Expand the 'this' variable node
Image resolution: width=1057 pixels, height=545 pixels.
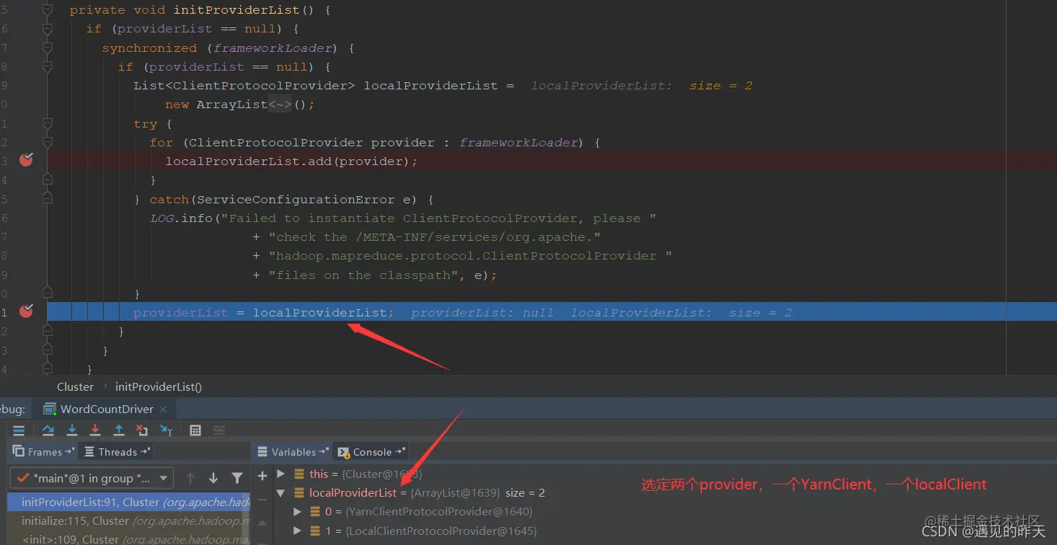pyautogui.click(x=281, y=474)
